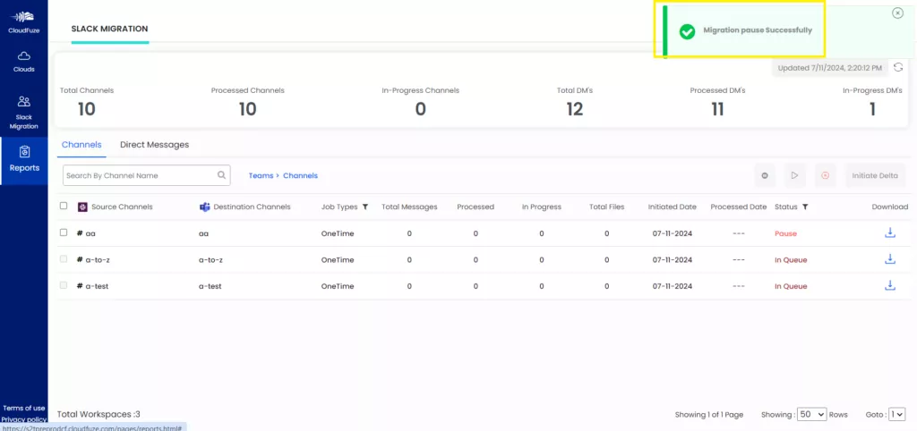
Task: Go to Teams in the breadcrumb
Action: (261, 175)
